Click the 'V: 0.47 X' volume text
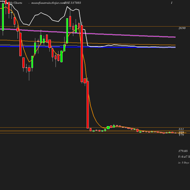Image resolution: width=190 pixels, height=190 pixels. (184, 157)
